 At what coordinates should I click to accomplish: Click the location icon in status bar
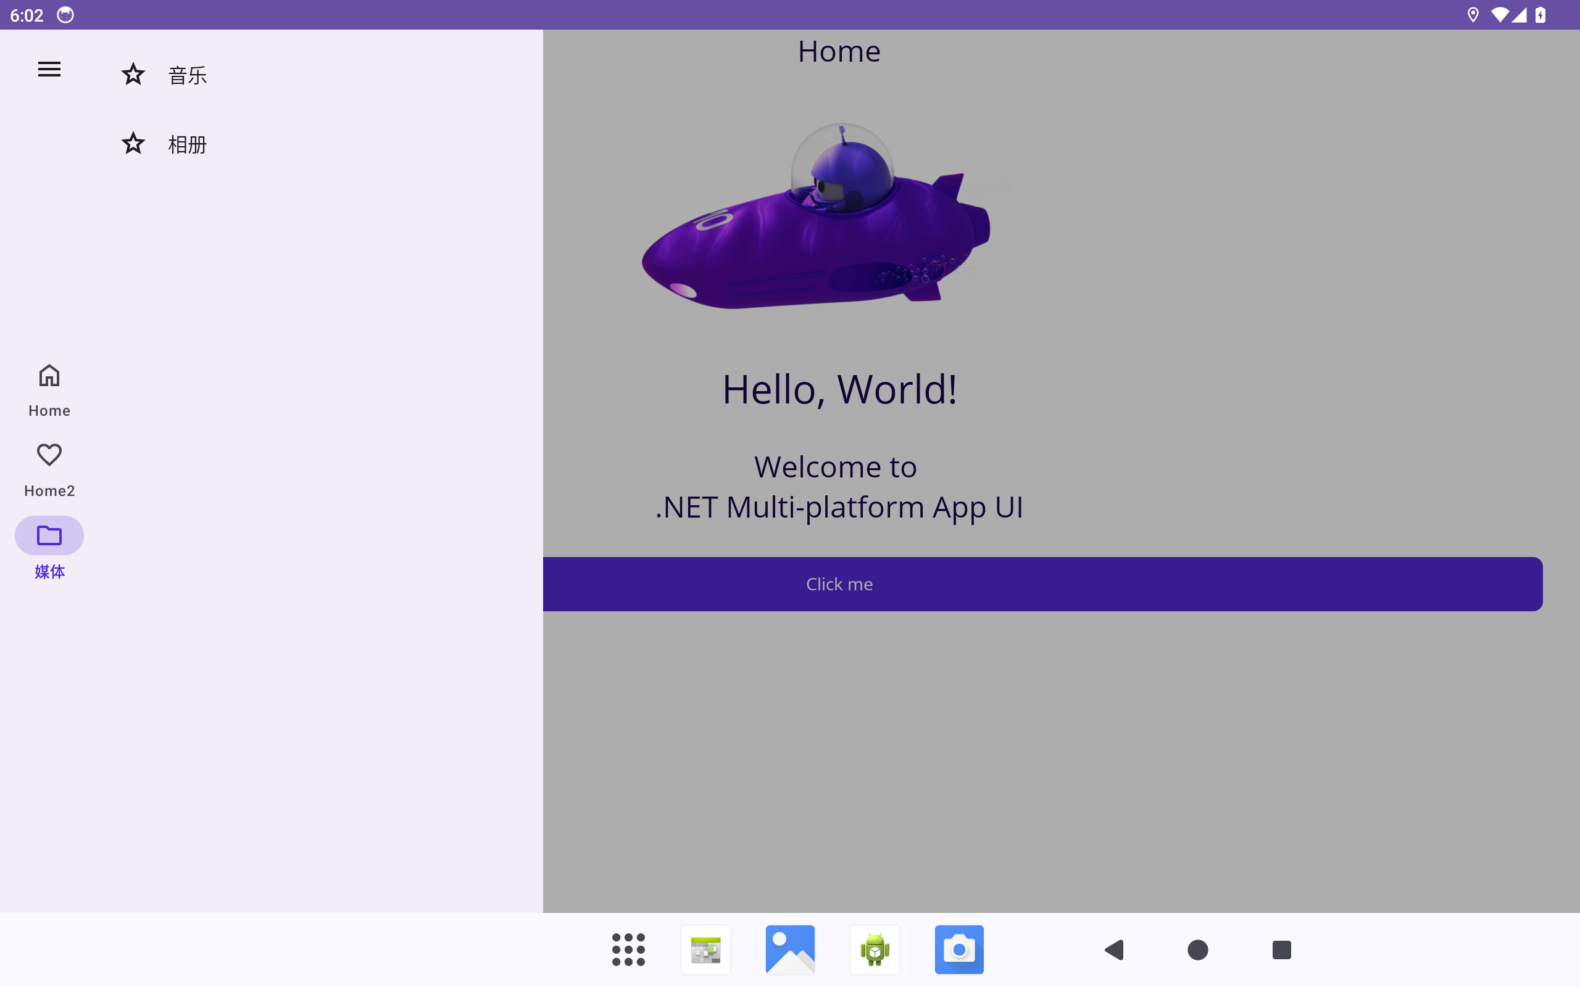coord(1472,15)
